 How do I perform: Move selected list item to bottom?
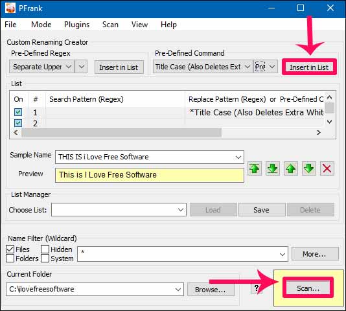tap(273, 168)
